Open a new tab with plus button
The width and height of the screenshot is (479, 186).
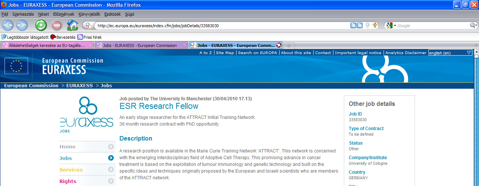[289, 45]
